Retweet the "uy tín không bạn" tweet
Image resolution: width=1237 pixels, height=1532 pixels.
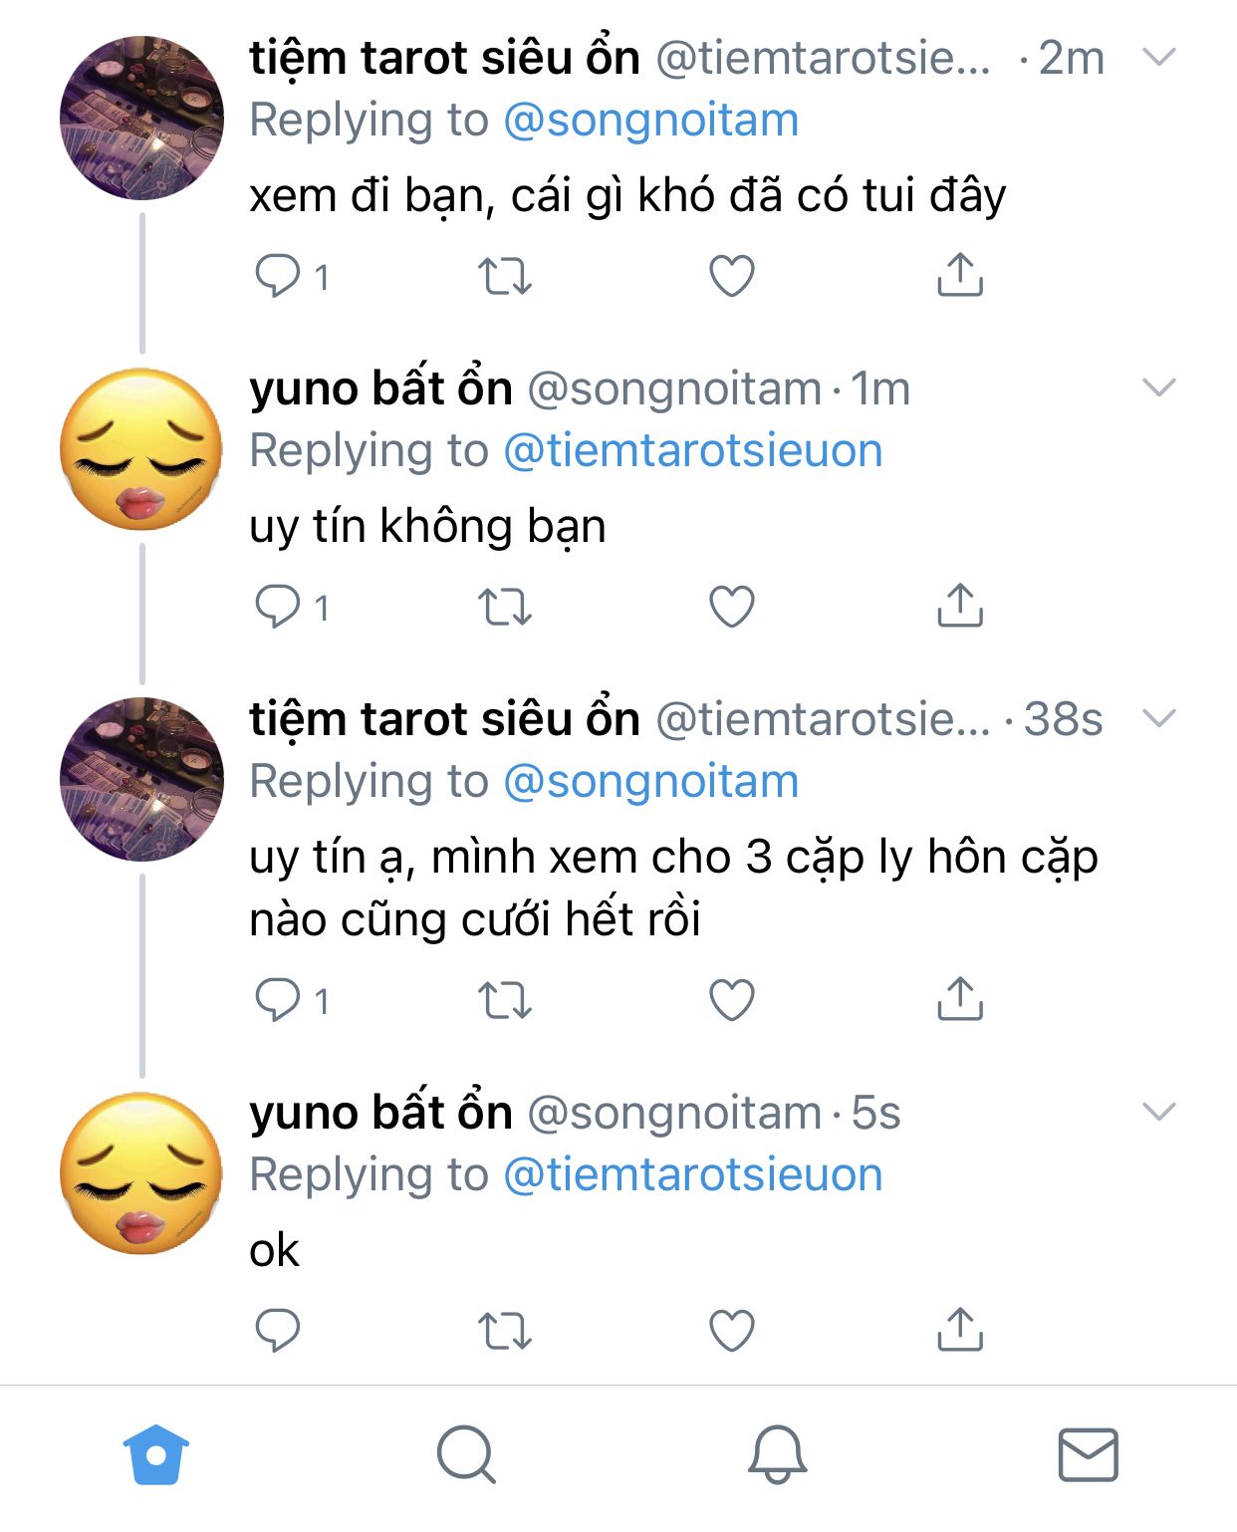pyautogui.click(x=505, y=607)
